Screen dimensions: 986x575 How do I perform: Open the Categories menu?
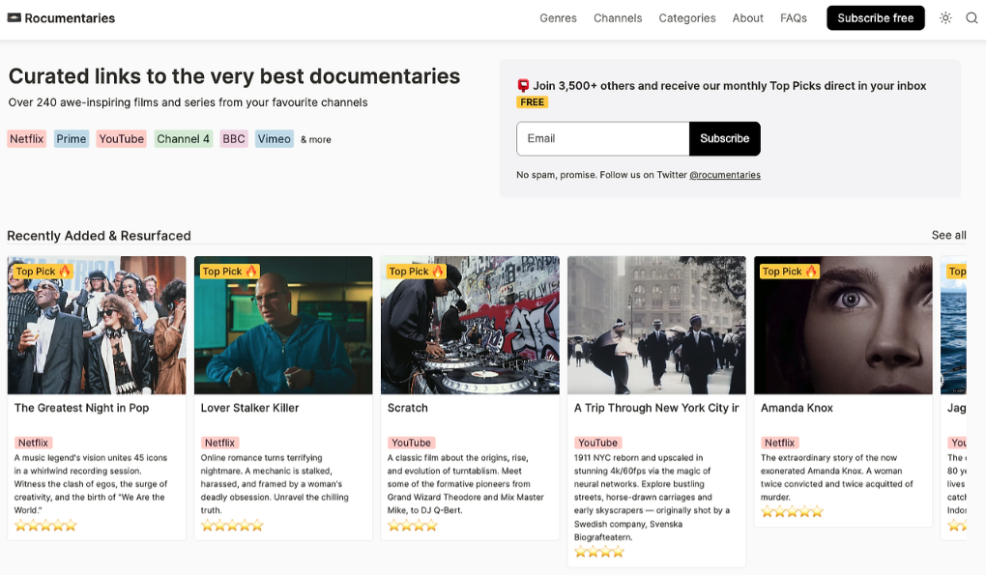(x=686, y=18)
